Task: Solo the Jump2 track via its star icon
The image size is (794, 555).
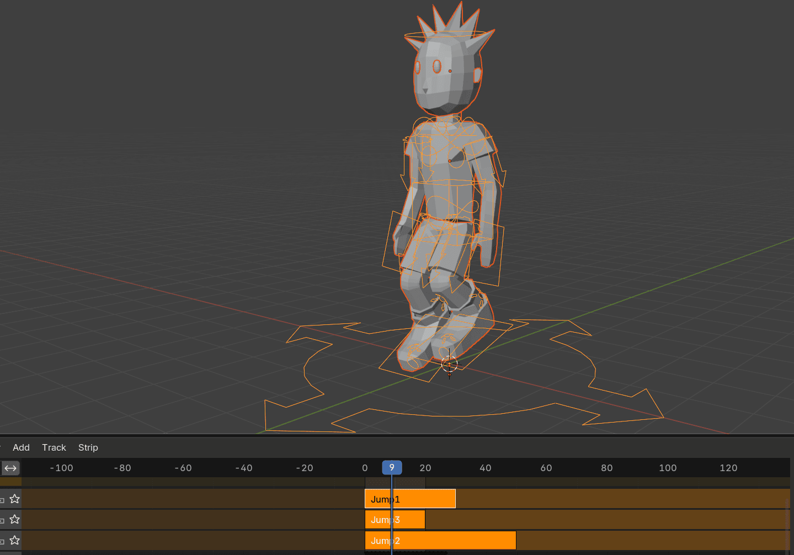Action: pyautogui.click(x=15, y=540)
